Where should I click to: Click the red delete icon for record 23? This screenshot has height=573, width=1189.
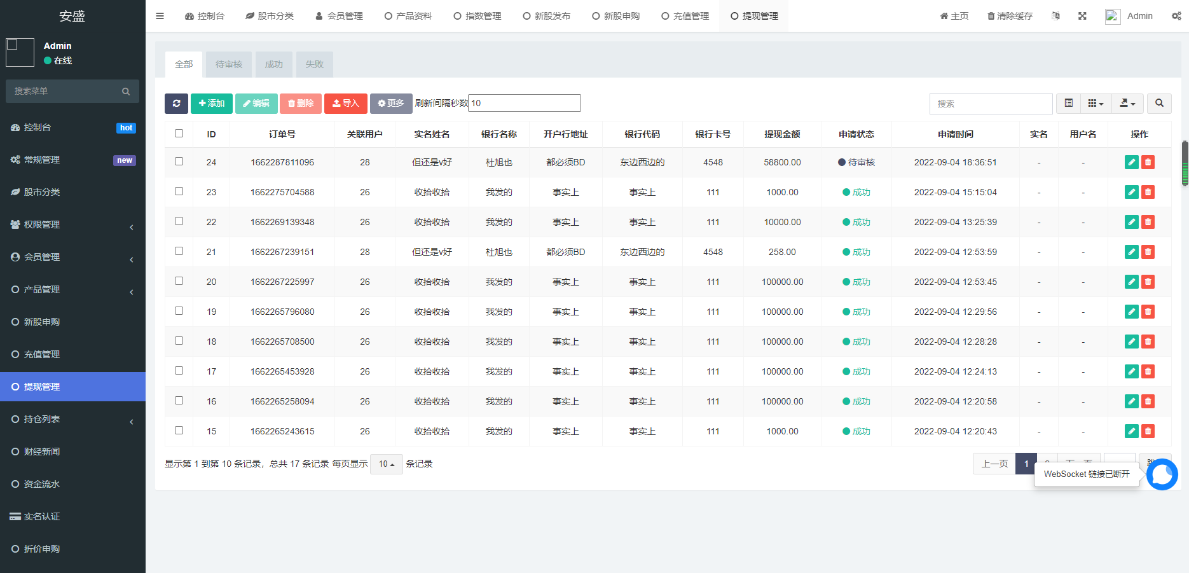(1148, 191)
